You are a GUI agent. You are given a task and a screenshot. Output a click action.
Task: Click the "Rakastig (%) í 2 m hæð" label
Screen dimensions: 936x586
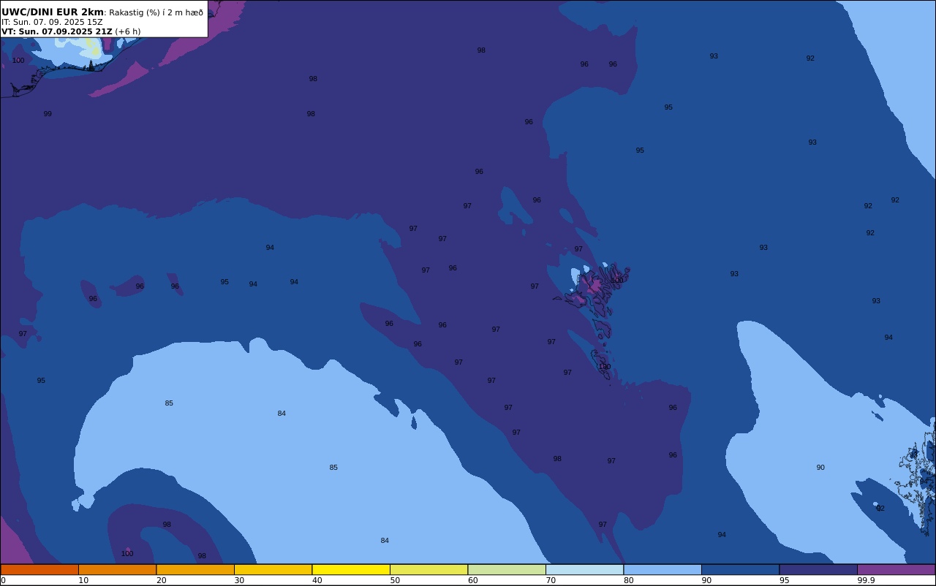click(x=156, y=12)
